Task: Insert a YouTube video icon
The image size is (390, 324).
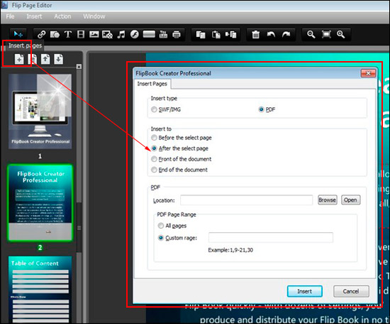Action: tap(163, 34)
